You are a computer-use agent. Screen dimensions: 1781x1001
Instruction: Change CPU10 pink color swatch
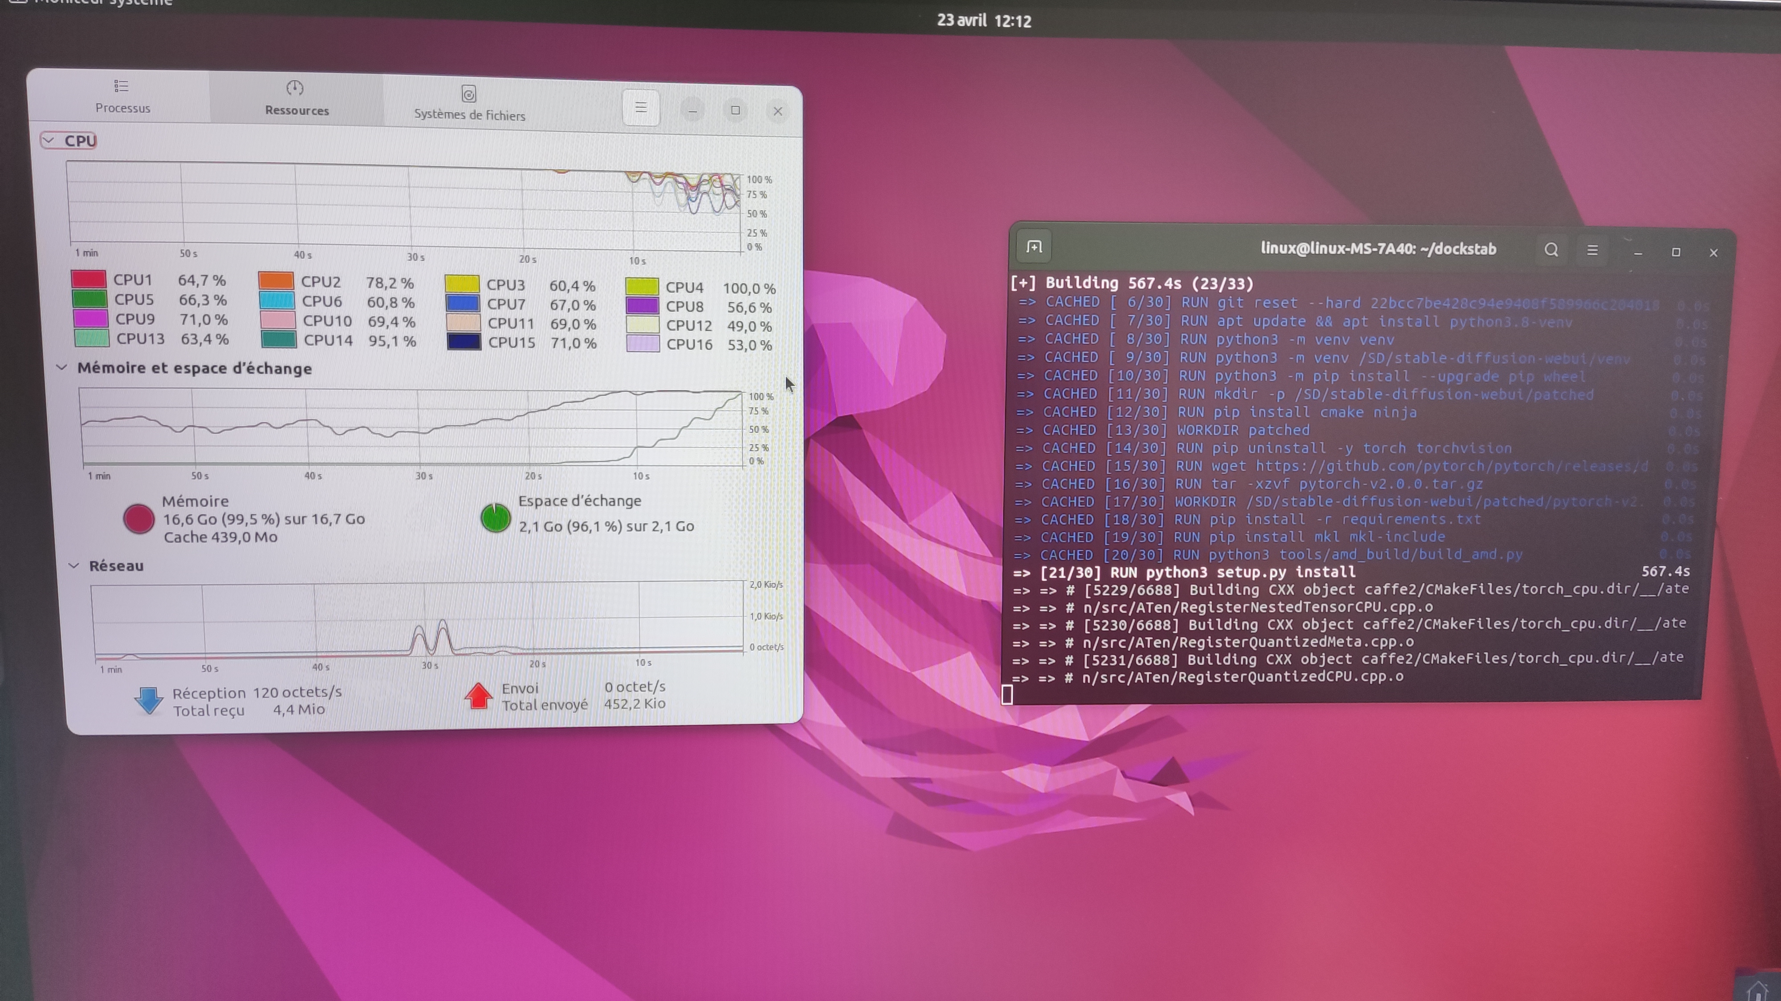click(x=278, y=320)
